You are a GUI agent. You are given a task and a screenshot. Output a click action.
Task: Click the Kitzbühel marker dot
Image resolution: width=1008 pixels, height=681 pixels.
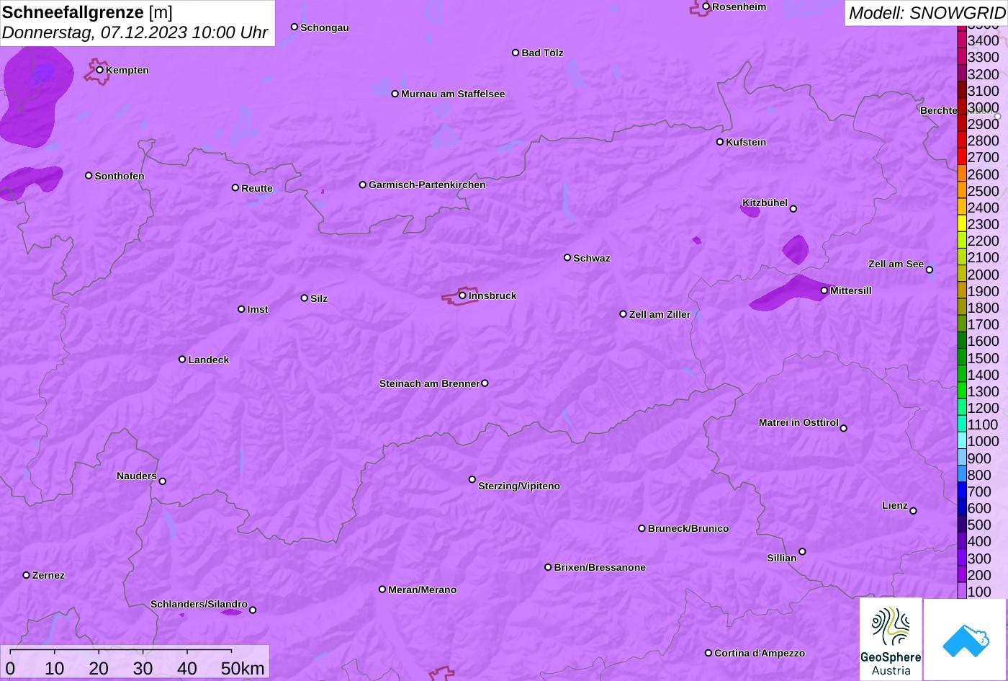pos(793,209)
